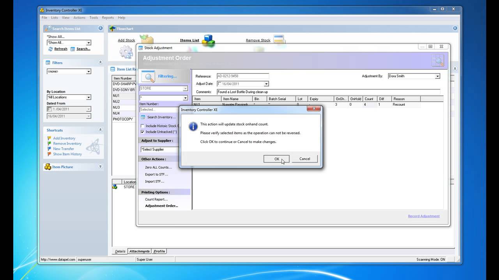This screenshot has width=499, height=280.
Task: Collapse the Flowchart panel
Action: [455, 28]
